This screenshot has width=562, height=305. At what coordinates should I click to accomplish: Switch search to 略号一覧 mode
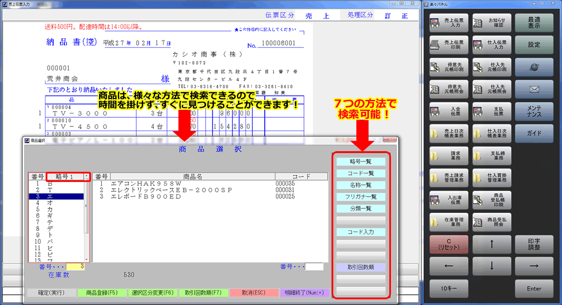coord(362,161)
